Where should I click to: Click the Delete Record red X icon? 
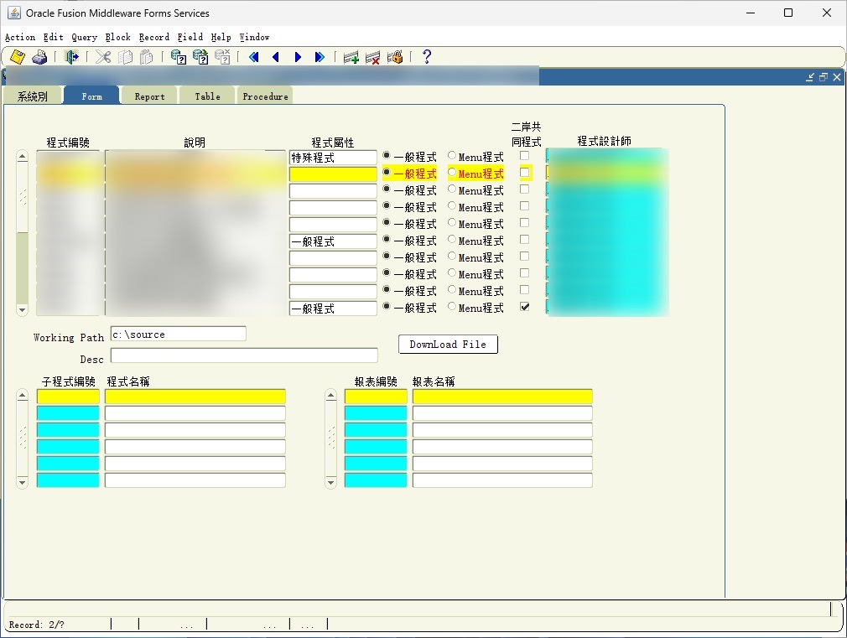373,57
